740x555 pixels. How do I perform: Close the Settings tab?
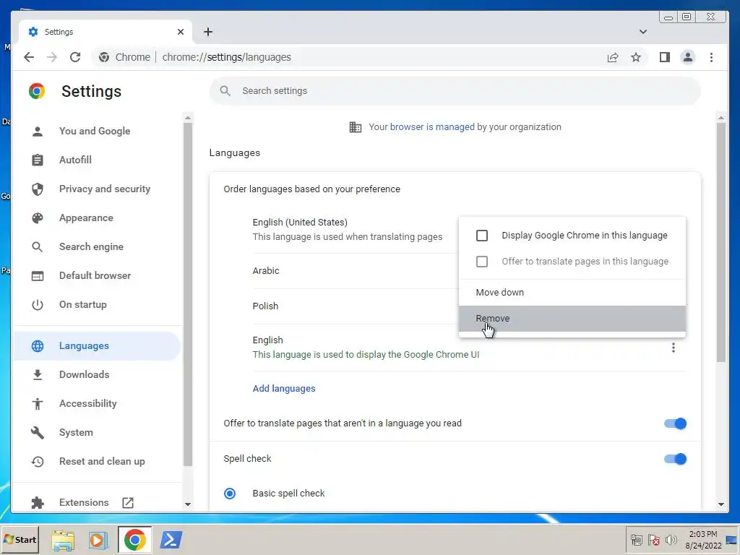pyautogui.click(x=180, y=32)
